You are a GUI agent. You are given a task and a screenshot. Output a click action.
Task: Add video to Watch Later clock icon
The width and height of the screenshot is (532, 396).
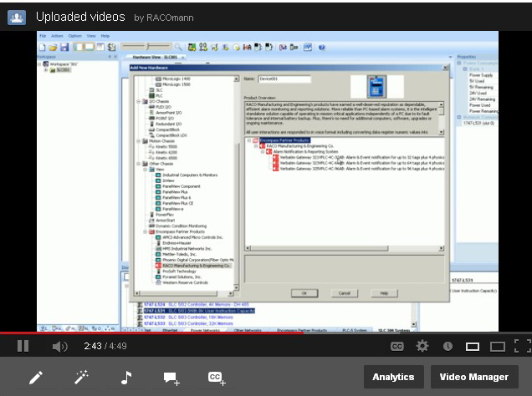[448, 346]
